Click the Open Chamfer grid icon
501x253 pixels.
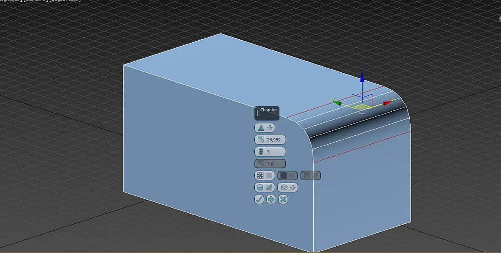click(x=260, y=175)
